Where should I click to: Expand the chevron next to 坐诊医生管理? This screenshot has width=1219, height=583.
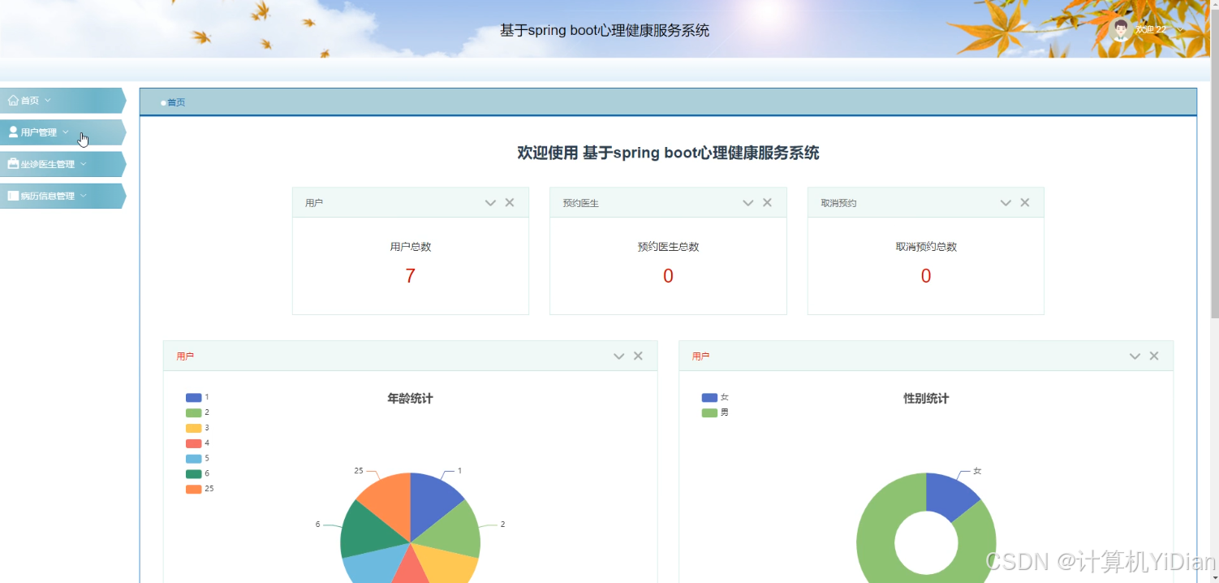[84, 164]
